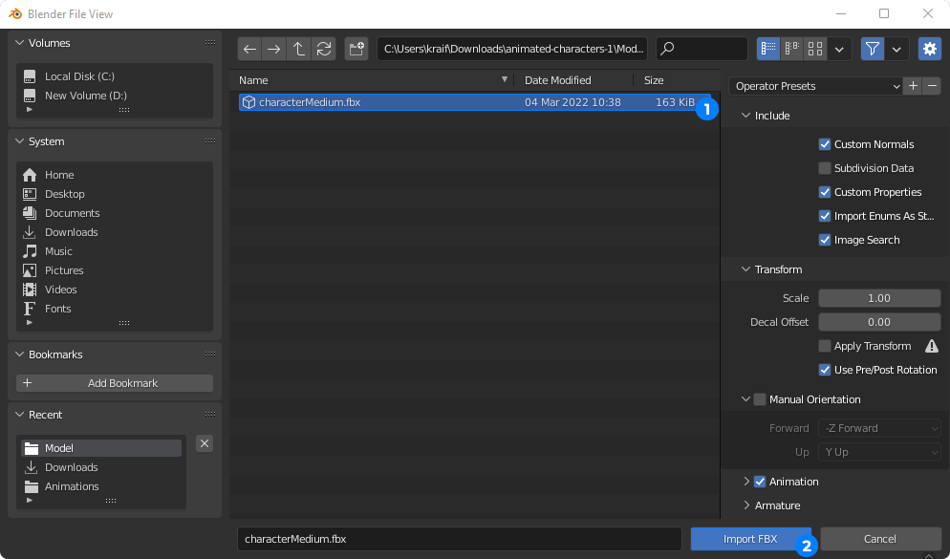Image resolution: width=950 pixels, height=559 pixels.
Task: Toggle Import Enums As Strings checkbox
Action: [825, 216]
